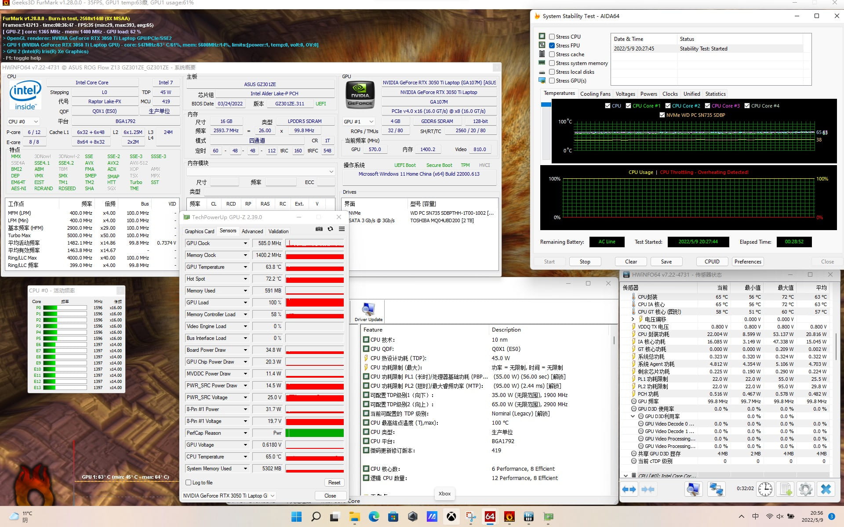Open AIDA64 Voltages tab
The height and width of the screenshot is (527, 844).
click(x=625, y=94)
